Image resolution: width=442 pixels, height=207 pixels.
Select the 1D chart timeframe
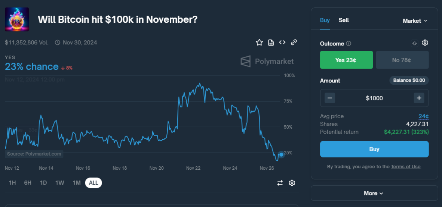[43, 183]
